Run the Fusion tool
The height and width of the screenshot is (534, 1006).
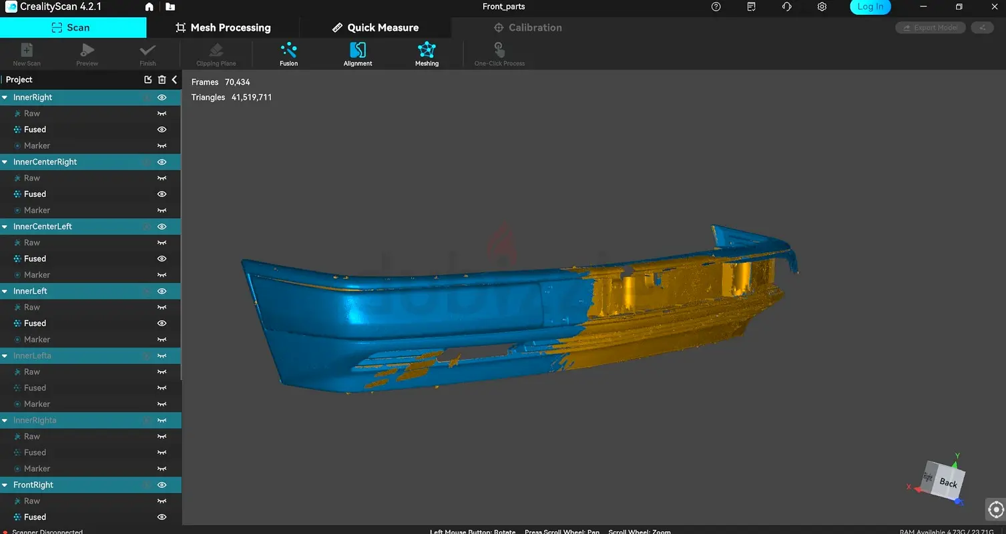click(289, 54)
